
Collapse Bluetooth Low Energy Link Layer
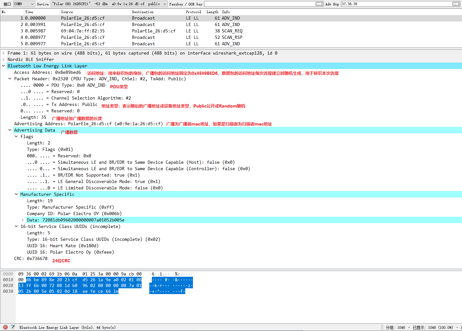click(x=4, y=66)
